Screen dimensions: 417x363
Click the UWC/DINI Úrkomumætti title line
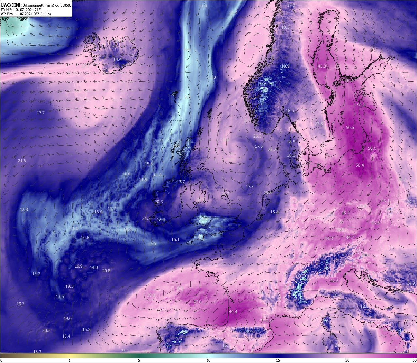pos(36,5)
